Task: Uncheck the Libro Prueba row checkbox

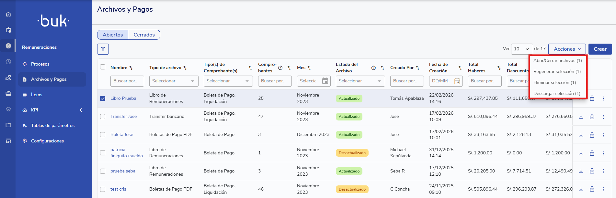Action: click(103, 99)
